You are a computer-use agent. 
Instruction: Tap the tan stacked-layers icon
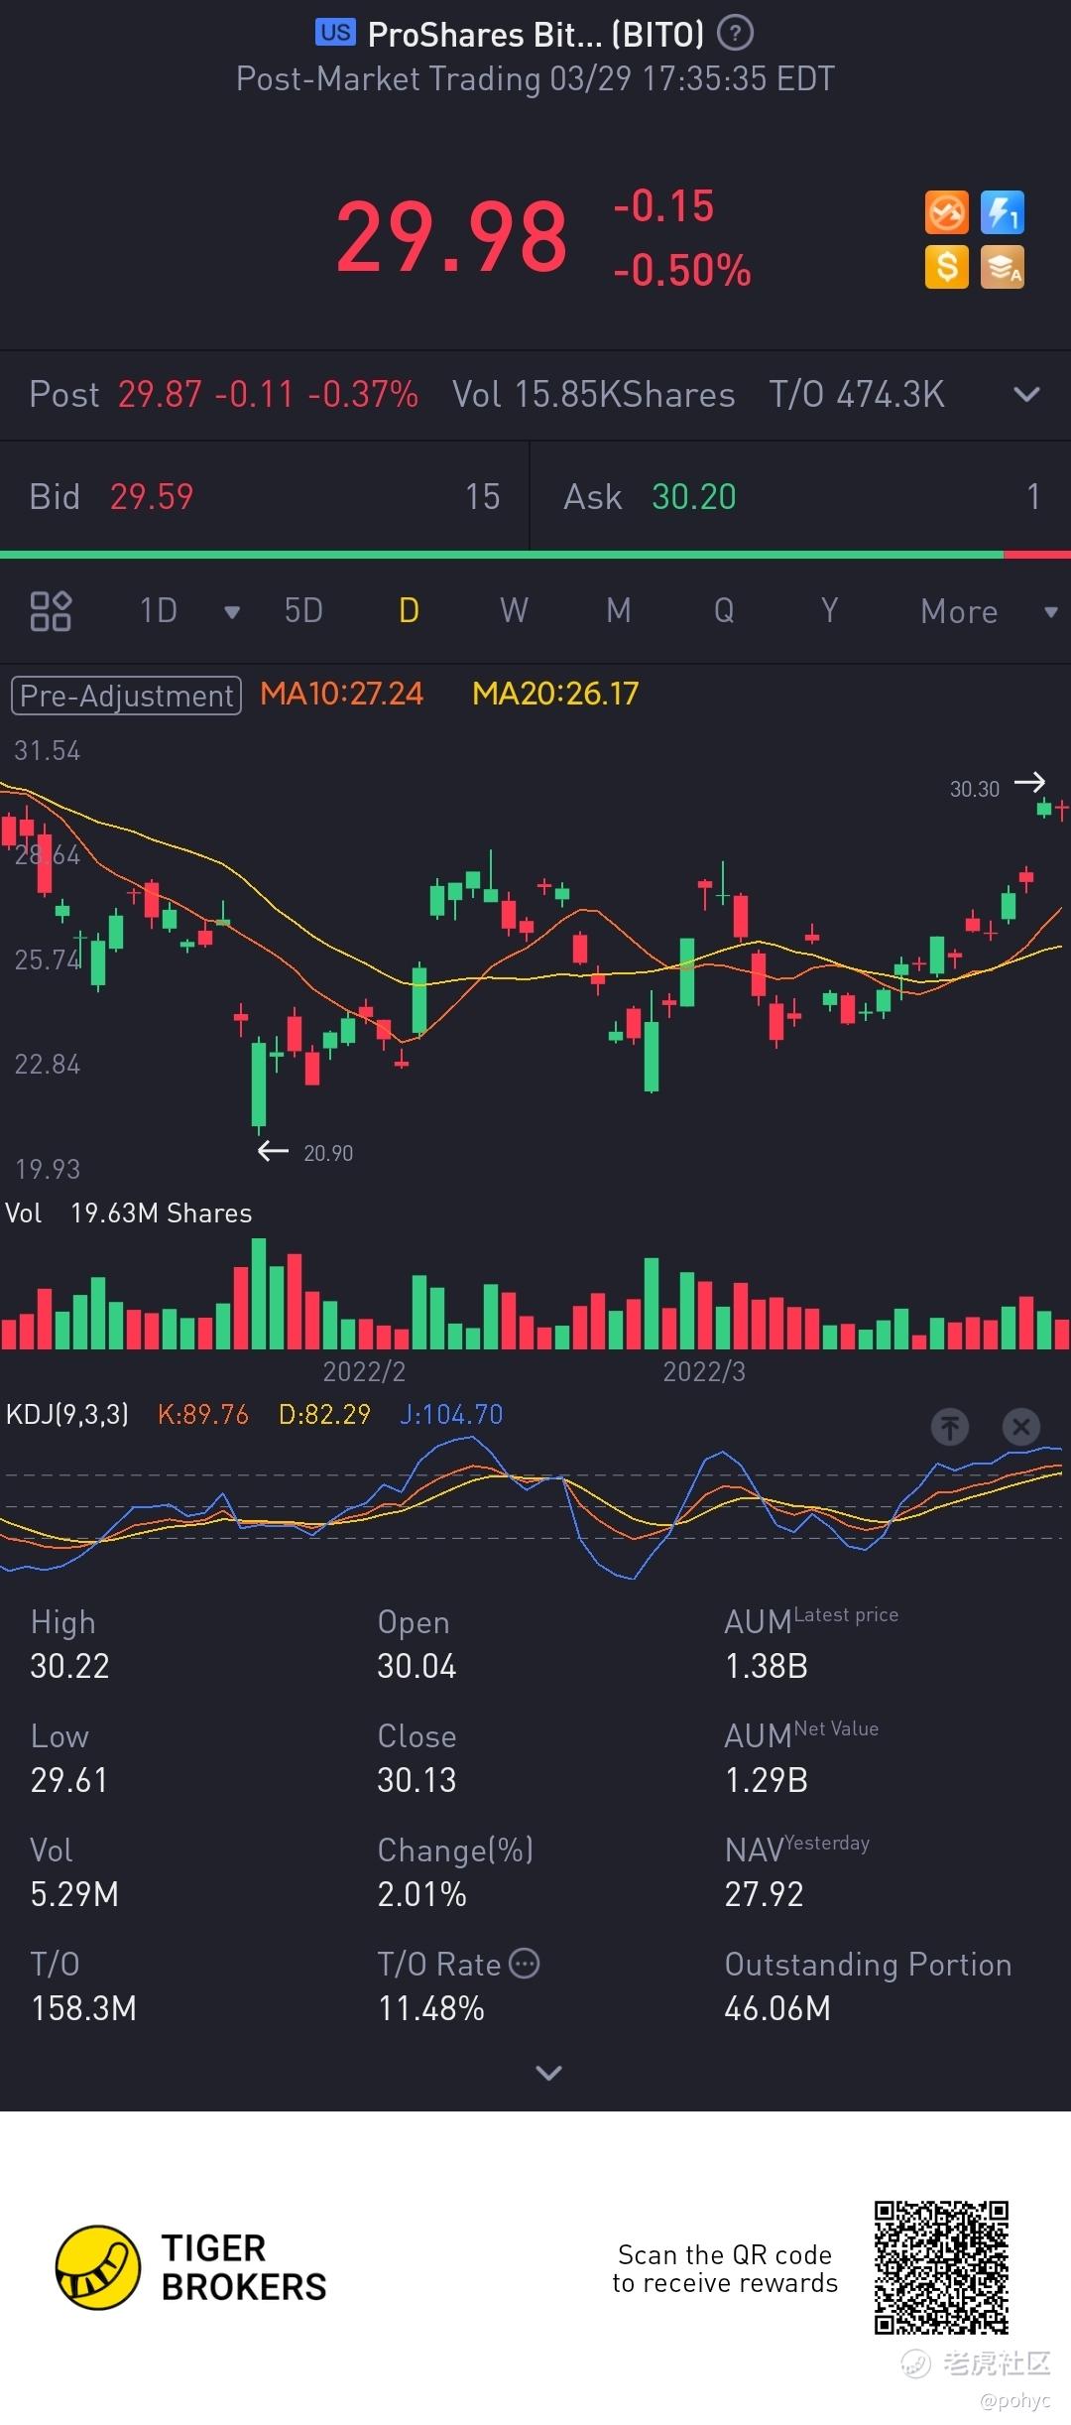(1003, 267)
